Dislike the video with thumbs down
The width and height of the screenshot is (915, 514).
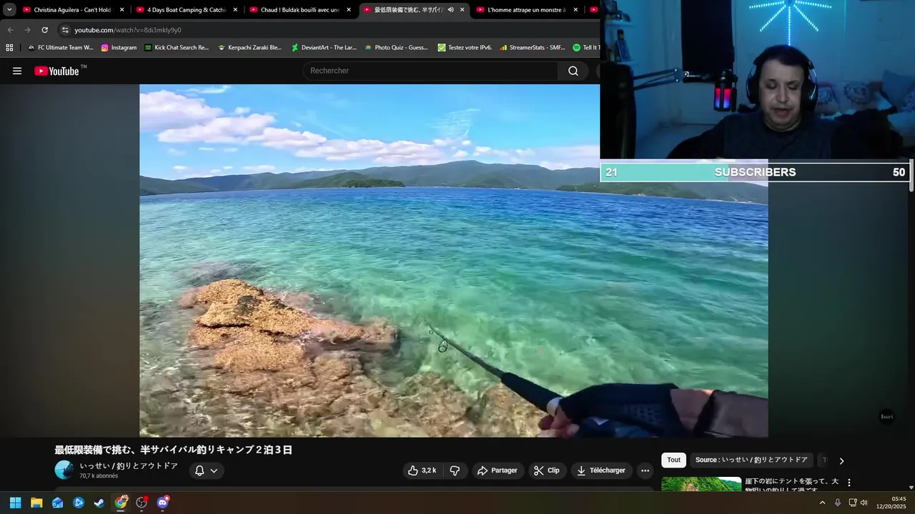tap(455, 470)
